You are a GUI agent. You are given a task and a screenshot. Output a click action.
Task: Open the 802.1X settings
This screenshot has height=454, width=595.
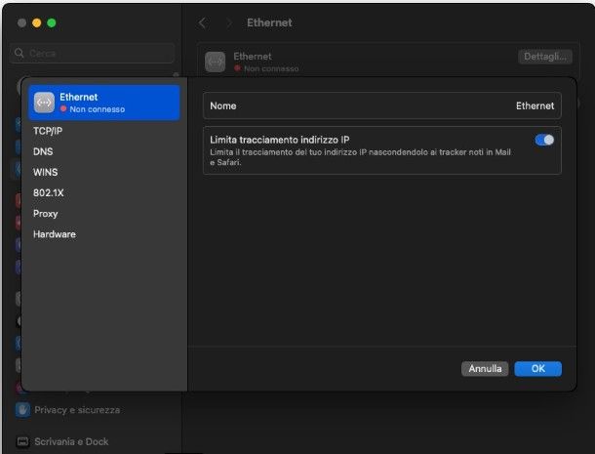click(48, 192)
